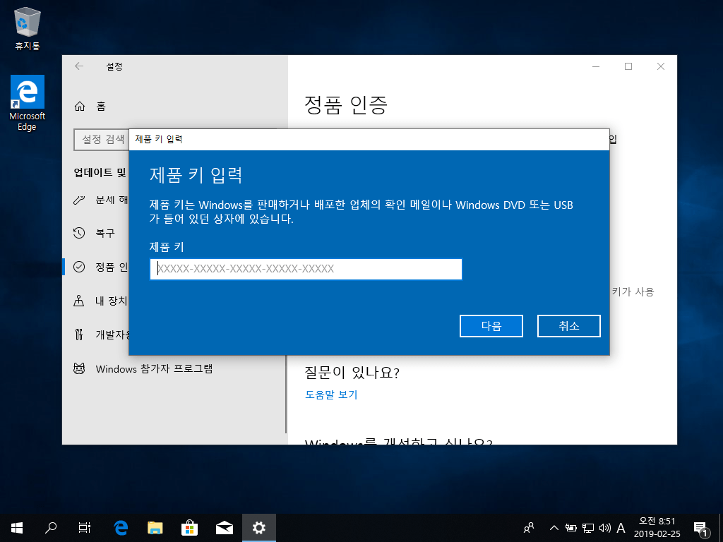Viewport: 723px width, 542px height.
Task: Click the 제품 키 입력 dialog title bar
Action: click(369, 139)
